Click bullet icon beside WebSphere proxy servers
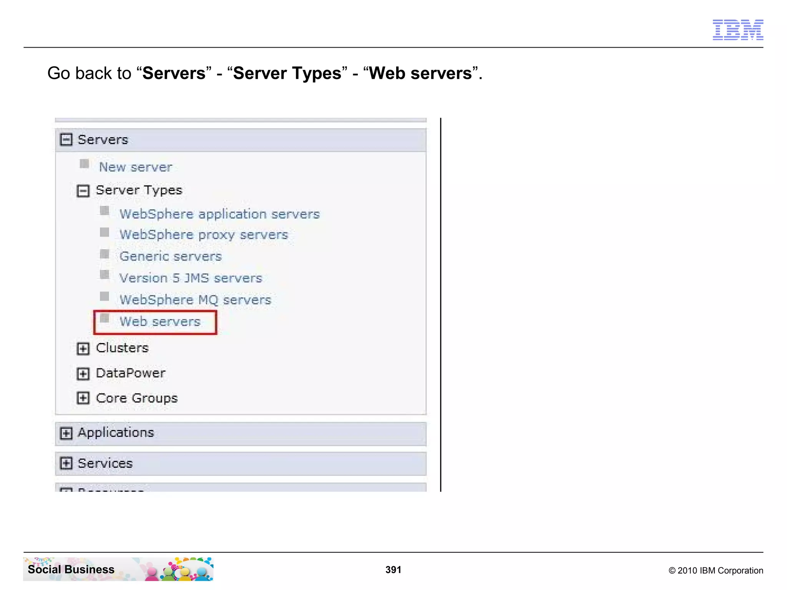The height and width of the screenshot is (590, 787). [x=105, y=232]
